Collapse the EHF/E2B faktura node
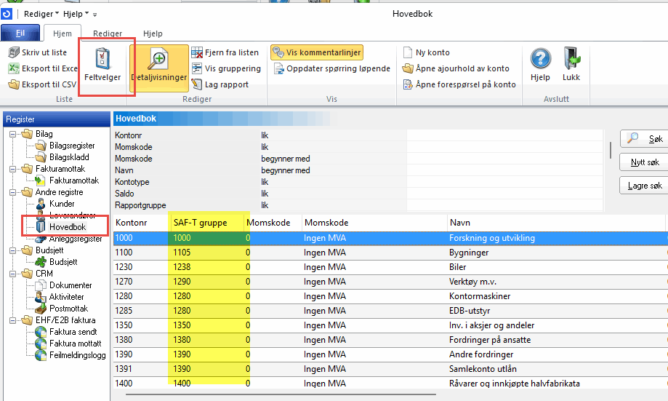668x401 pixels. click(12, 320)
